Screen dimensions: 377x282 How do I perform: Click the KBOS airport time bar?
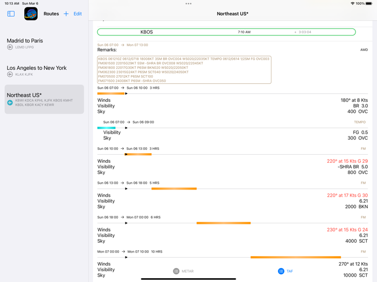tap(226, 32)
